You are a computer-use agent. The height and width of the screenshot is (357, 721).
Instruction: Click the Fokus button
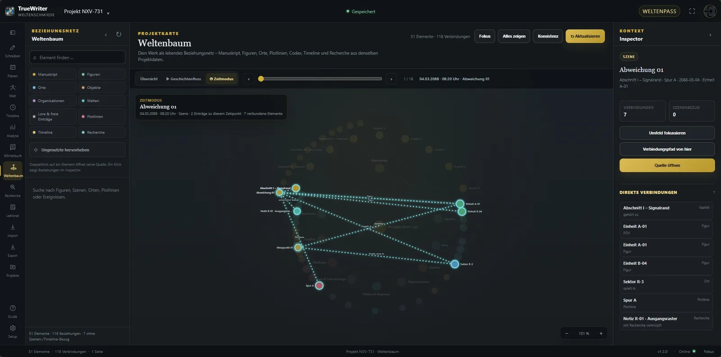485,36
